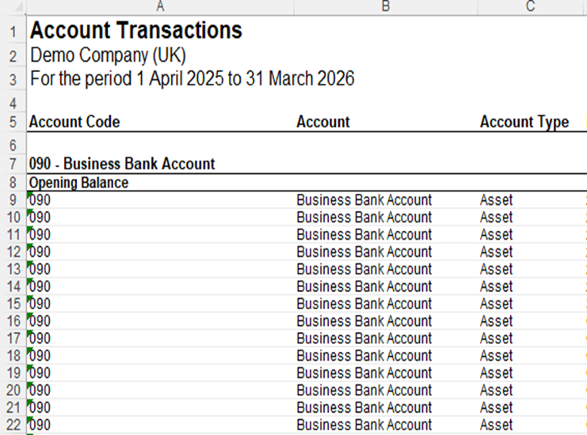Click the Account Transactions title cell
587x435 pixels.
click(x=135, y=32)
